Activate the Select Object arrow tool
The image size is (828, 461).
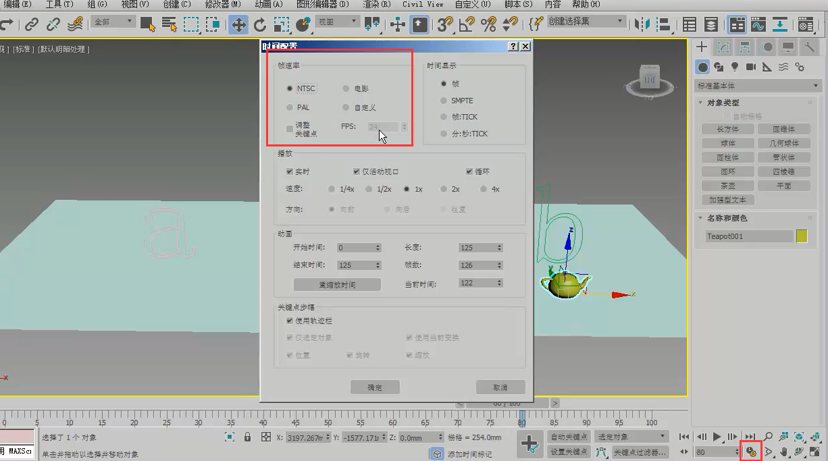pyautogui.click(x=147, y=25)
